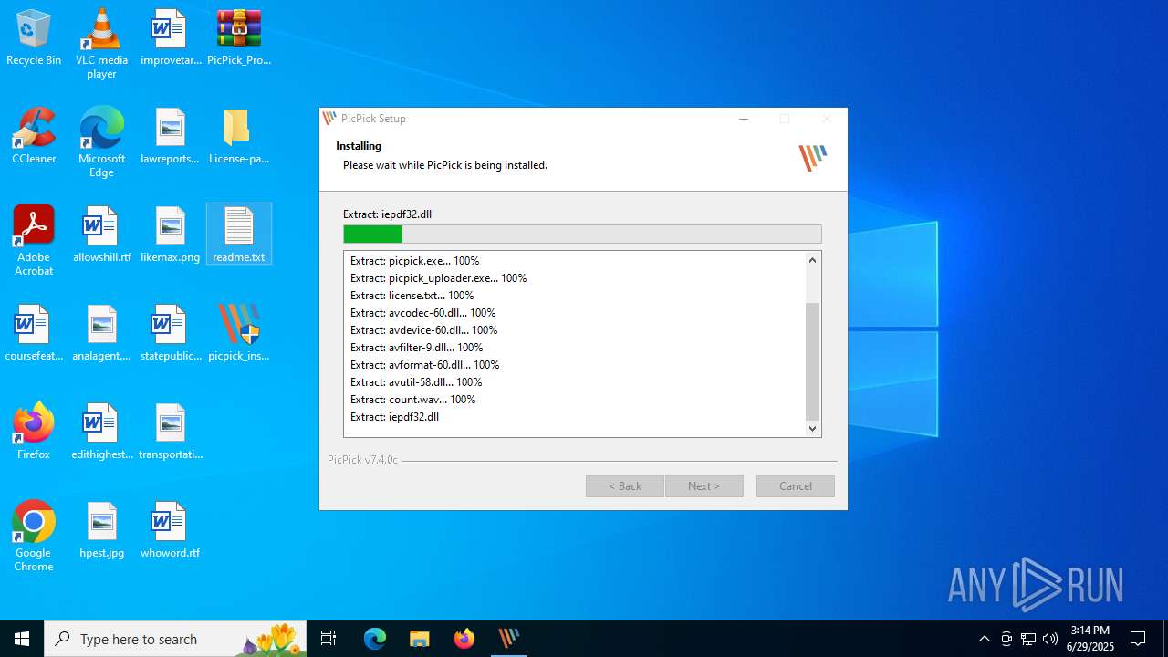The width and height of the screenshot is (1168, 657).
Task: Select the VLC media player shortcut
Action: [x=101, y=44]
